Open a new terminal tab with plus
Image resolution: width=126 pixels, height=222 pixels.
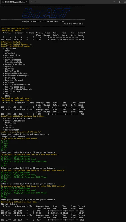point(32,2)
